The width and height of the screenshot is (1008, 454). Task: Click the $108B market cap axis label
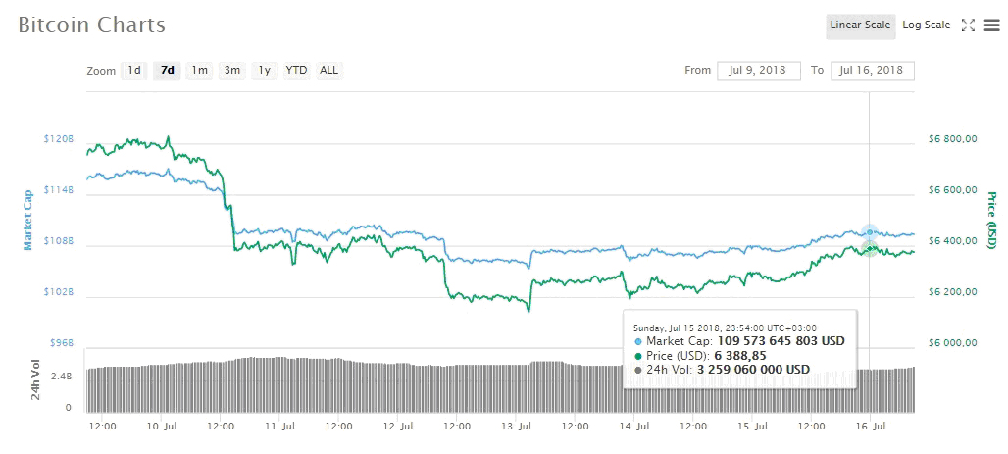59,240
